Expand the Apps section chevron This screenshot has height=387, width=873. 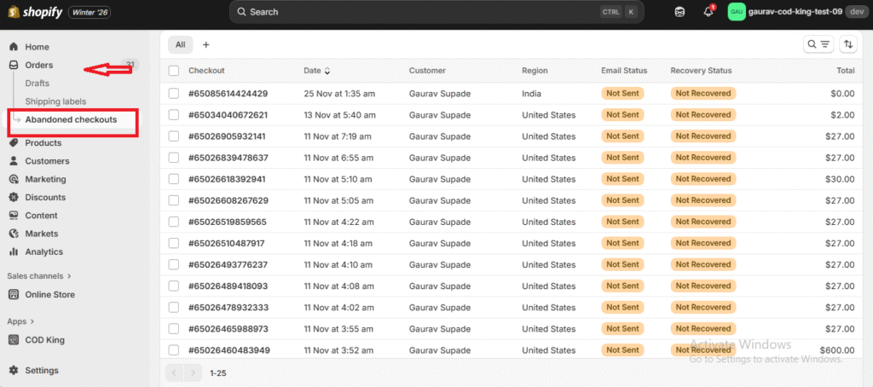(32, 321)
